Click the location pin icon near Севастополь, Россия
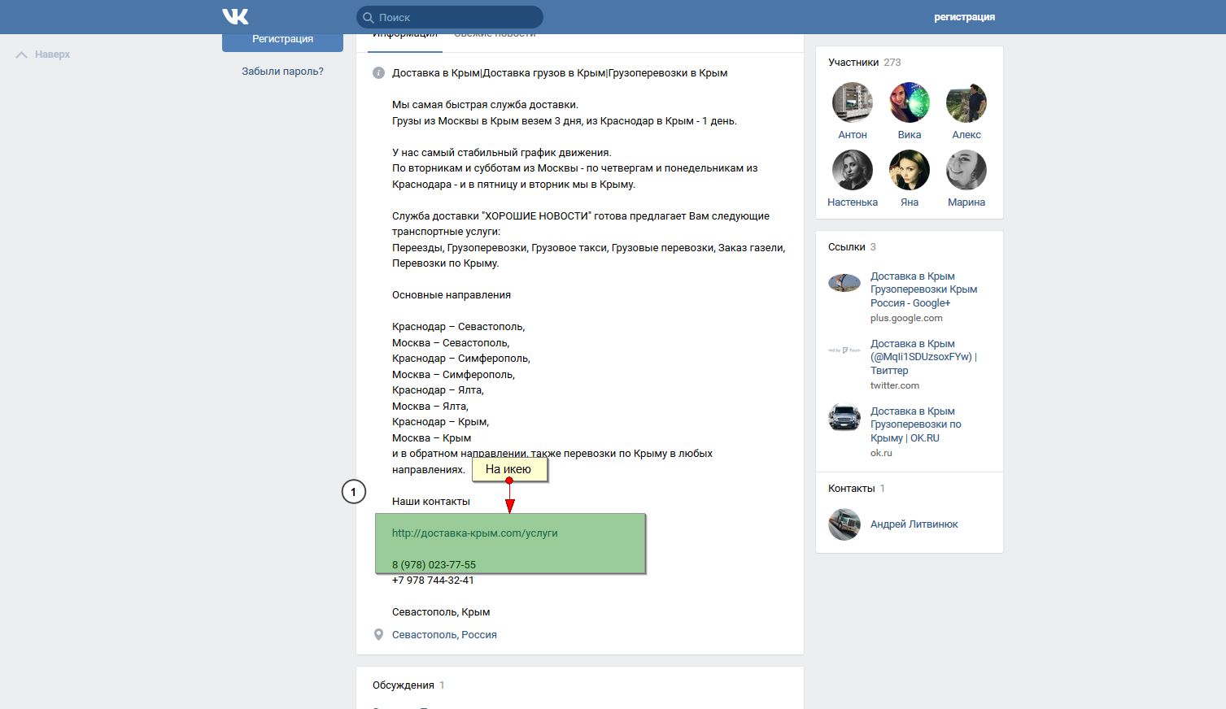Screen dimensions: 1226x709 [378, 635]
